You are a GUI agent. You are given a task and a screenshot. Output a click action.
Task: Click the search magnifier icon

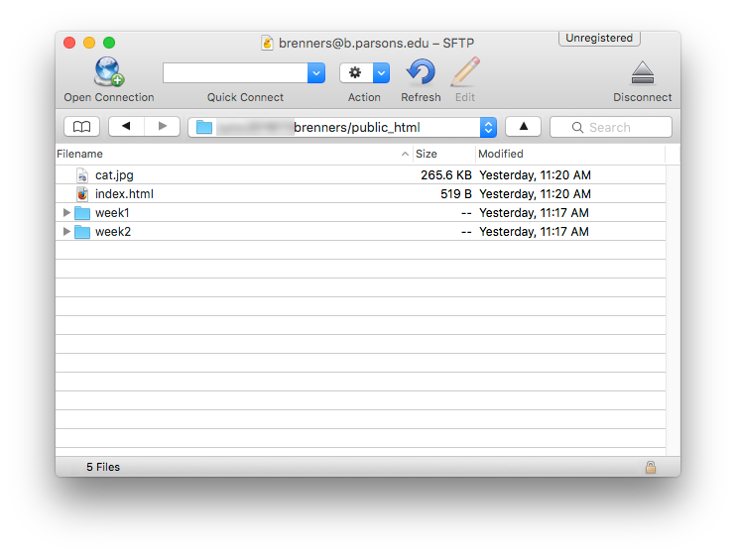[578, 128]
